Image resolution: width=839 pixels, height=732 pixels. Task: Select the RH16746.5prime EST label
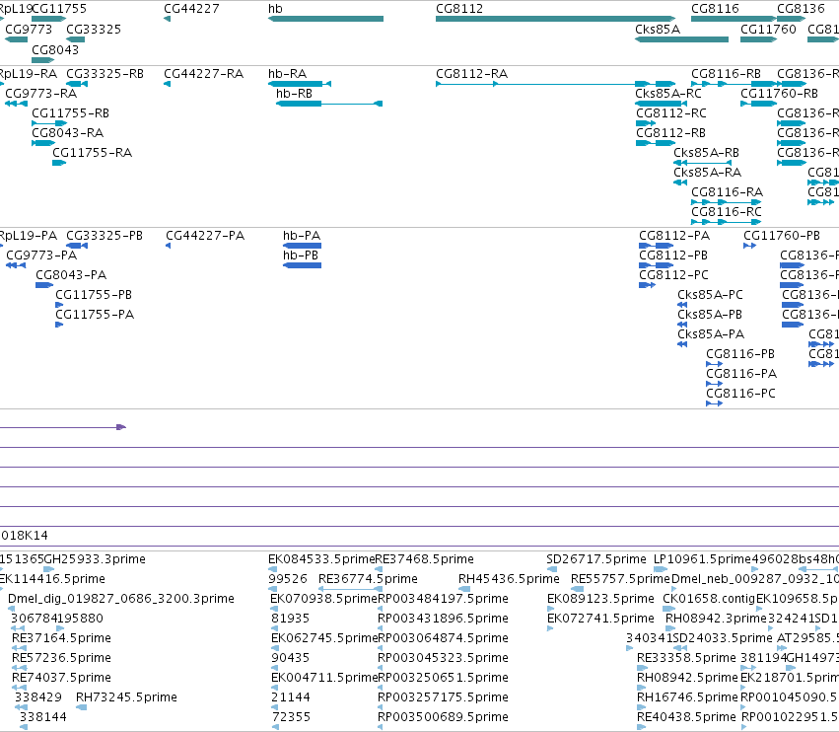687,696
